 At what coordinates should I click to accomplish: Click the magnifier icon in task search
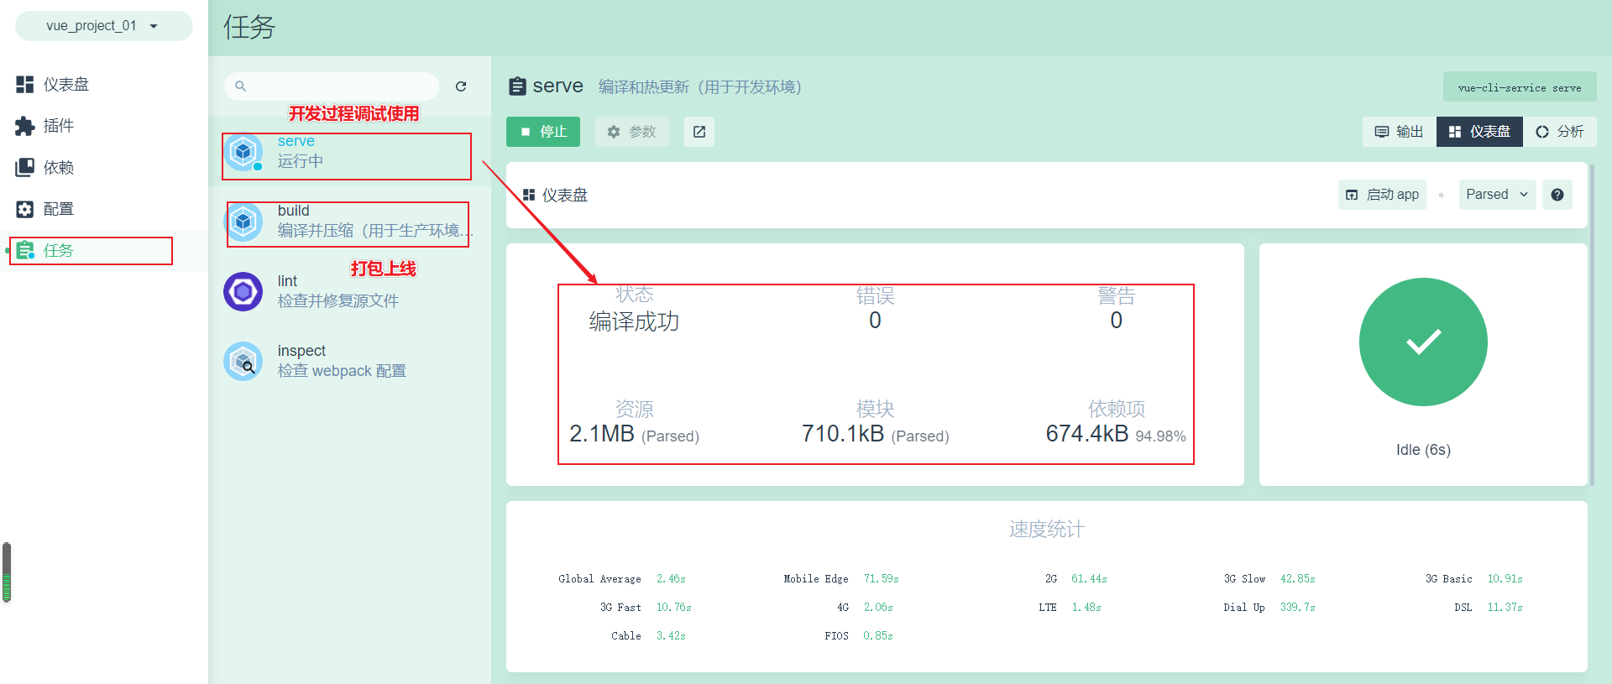tap(241, 86)
